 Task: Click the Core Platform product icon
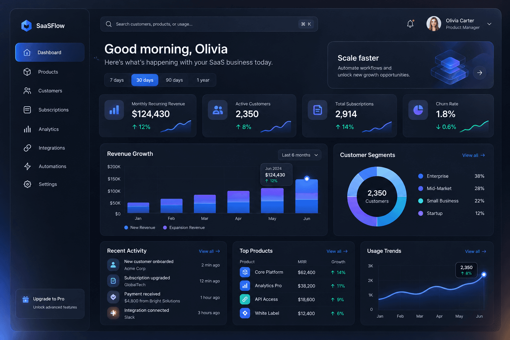coord(245,272)
